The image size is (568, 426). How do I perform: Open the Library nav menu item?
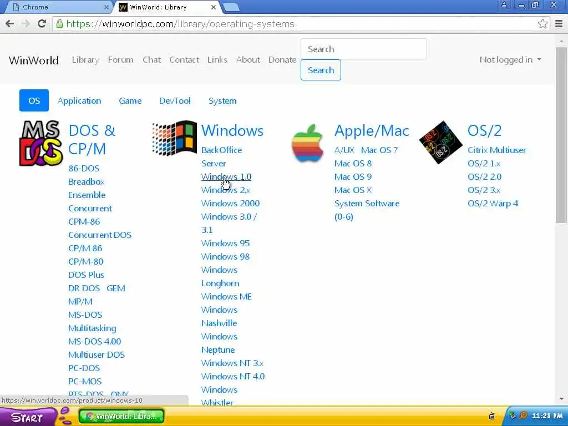[x=85, y=60]
